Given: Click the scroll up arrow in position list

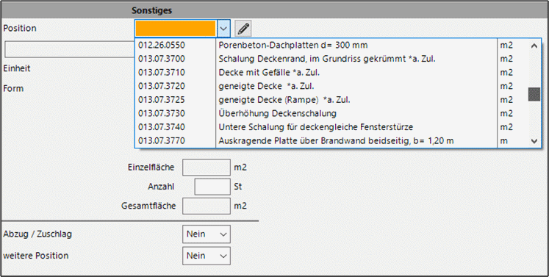Looking at the screenshot, I should (534, 46).
